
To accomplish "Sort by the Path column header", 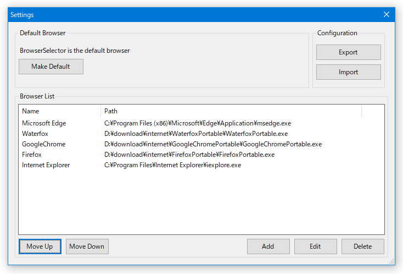I will pyautogui.click(x=231, y=111).
